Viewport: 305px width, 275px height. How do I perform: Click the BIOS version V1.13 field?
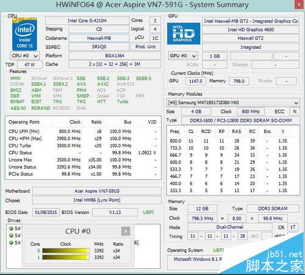115,212
